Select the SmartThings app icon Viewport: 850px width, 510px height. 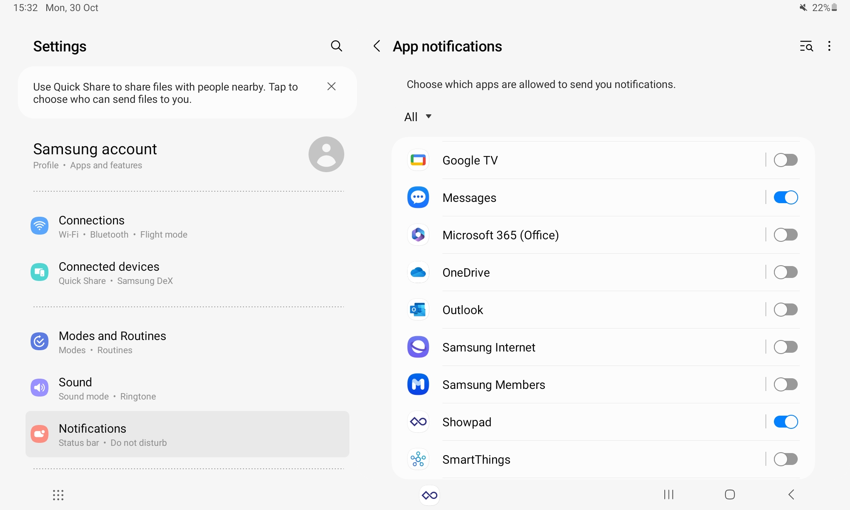418,459
